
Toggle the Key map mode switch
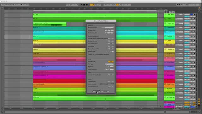click(x=182, y=5)
